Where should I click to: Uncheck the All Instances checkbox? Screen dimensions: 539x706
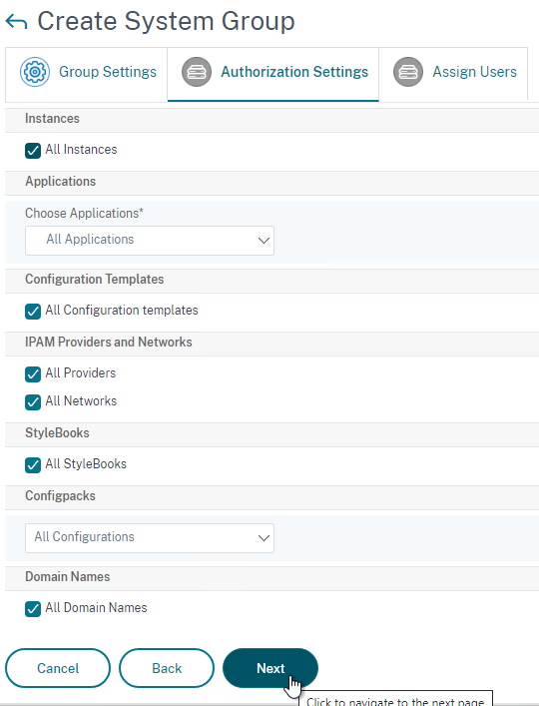click(x=33, y=151)
